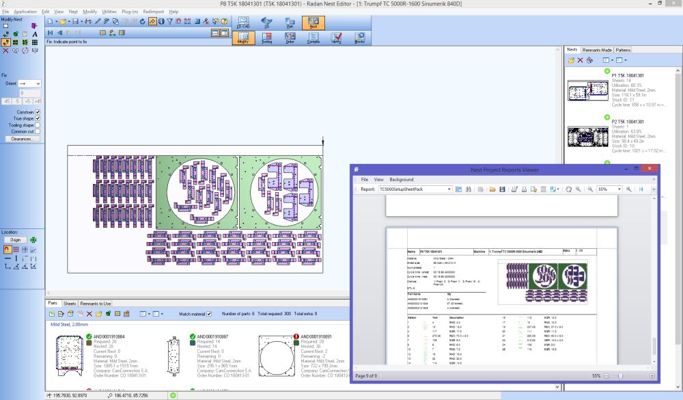Open the Tooling mode
This screenshot has width=683, height=400.
click(x=266, y=39)
